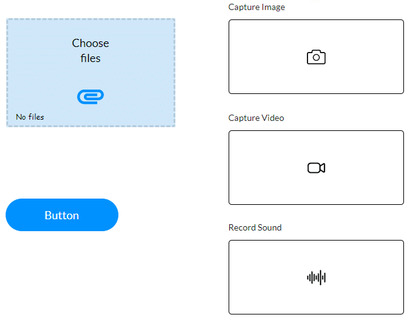
Task: Click the "Capture Video" label
Action: (x=256, y=118)
